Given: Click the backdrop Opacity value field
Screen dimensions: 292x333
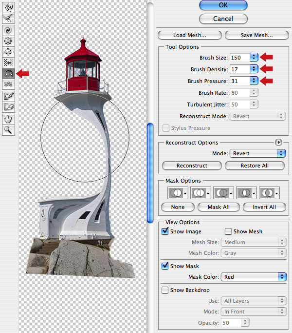Looking at the screenshot, I should pyautogui.click(x=231, y=323).
